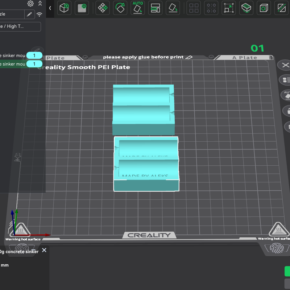Viewport: 290px width, 290px height.
Task: Select the Move tool in toolbar
Action: [x=103, y=8]
